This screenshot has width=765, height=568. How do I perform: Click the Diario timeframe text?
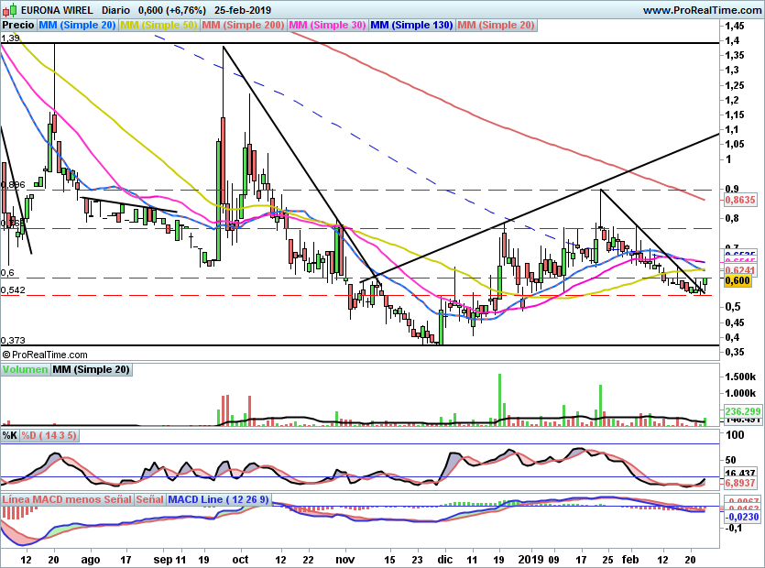point(116,10)
